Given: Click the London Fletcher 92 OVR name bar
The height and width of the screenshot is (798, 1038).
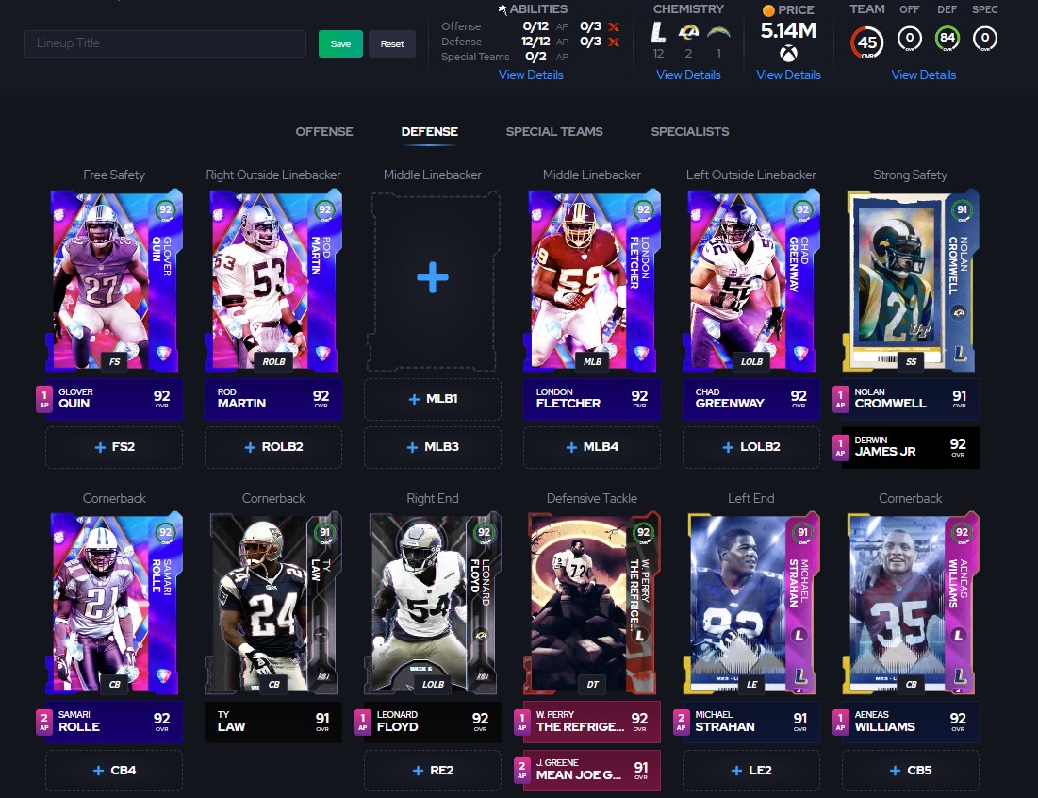Looking at the screenshot, I should pyautogui.click(x=592, y=399).
